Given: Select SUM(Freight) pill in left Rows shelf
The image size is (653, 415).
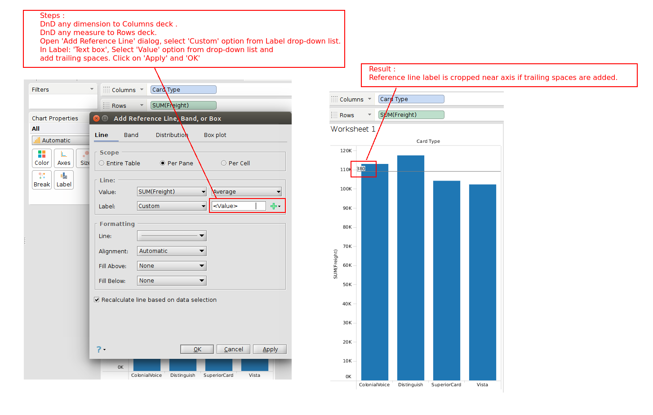Looking at the screenshot, I should 183,106.
